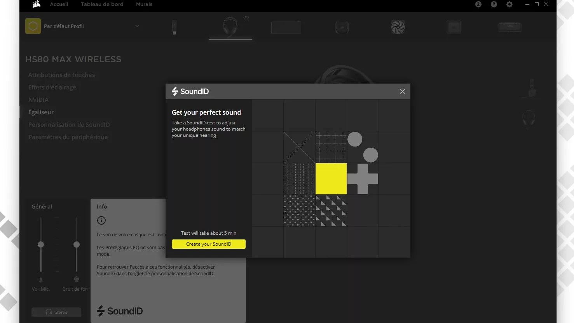The image size is (574, 323).
Task: Click the Général panel heading
Action: pos(42,207)
